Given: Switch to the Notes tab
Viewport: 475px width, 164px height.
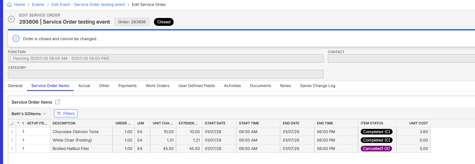Looking at the screenshot, I should pyautogui.click(x=286, y=86).
